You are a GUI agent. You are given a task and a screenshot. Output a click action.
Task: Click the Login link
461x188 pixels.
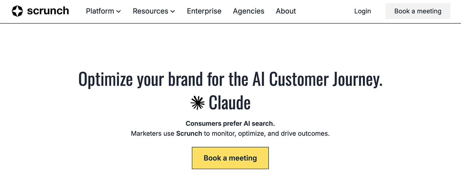point(362,11)
